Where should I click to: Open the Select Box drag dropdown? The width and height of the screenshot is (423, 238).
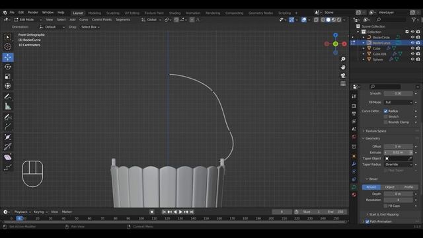pyautogui.click(x=91, y=27)
